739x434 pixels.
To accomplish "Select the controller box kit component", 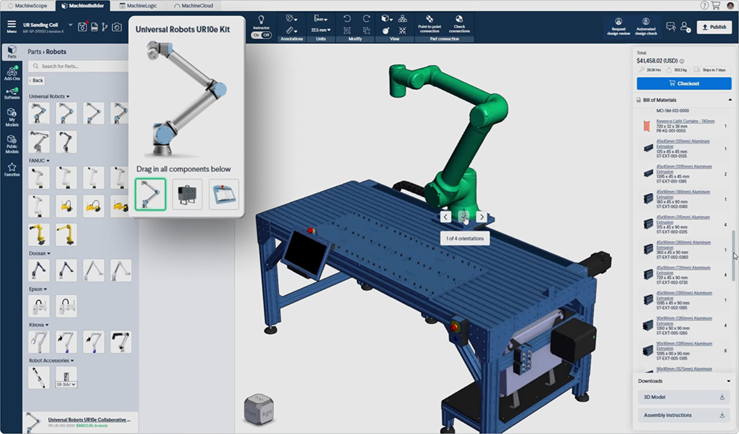I will pyautogui.click(x=187, y=194).
